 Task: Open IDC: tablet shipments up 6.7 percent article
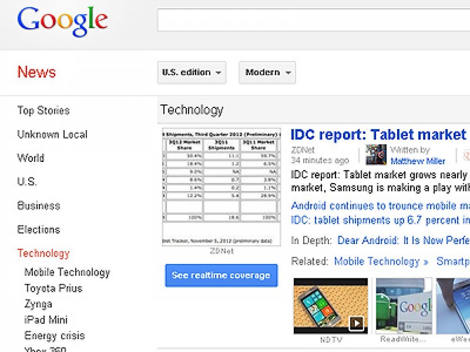pos(380,220)
